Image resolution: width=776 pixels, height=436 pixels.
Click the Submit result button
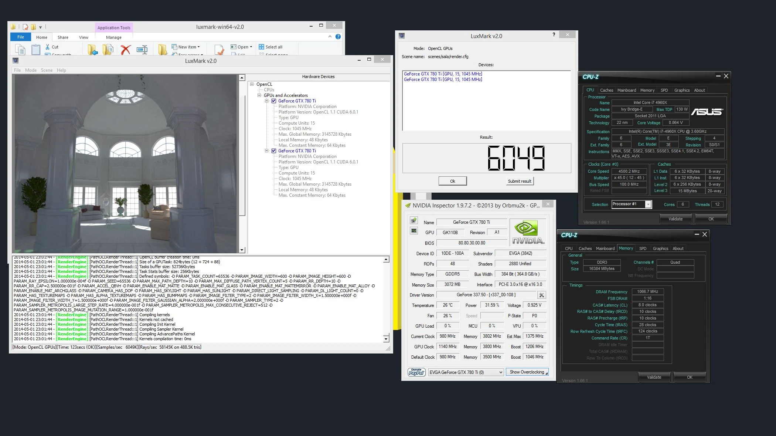tap(520, 181)
